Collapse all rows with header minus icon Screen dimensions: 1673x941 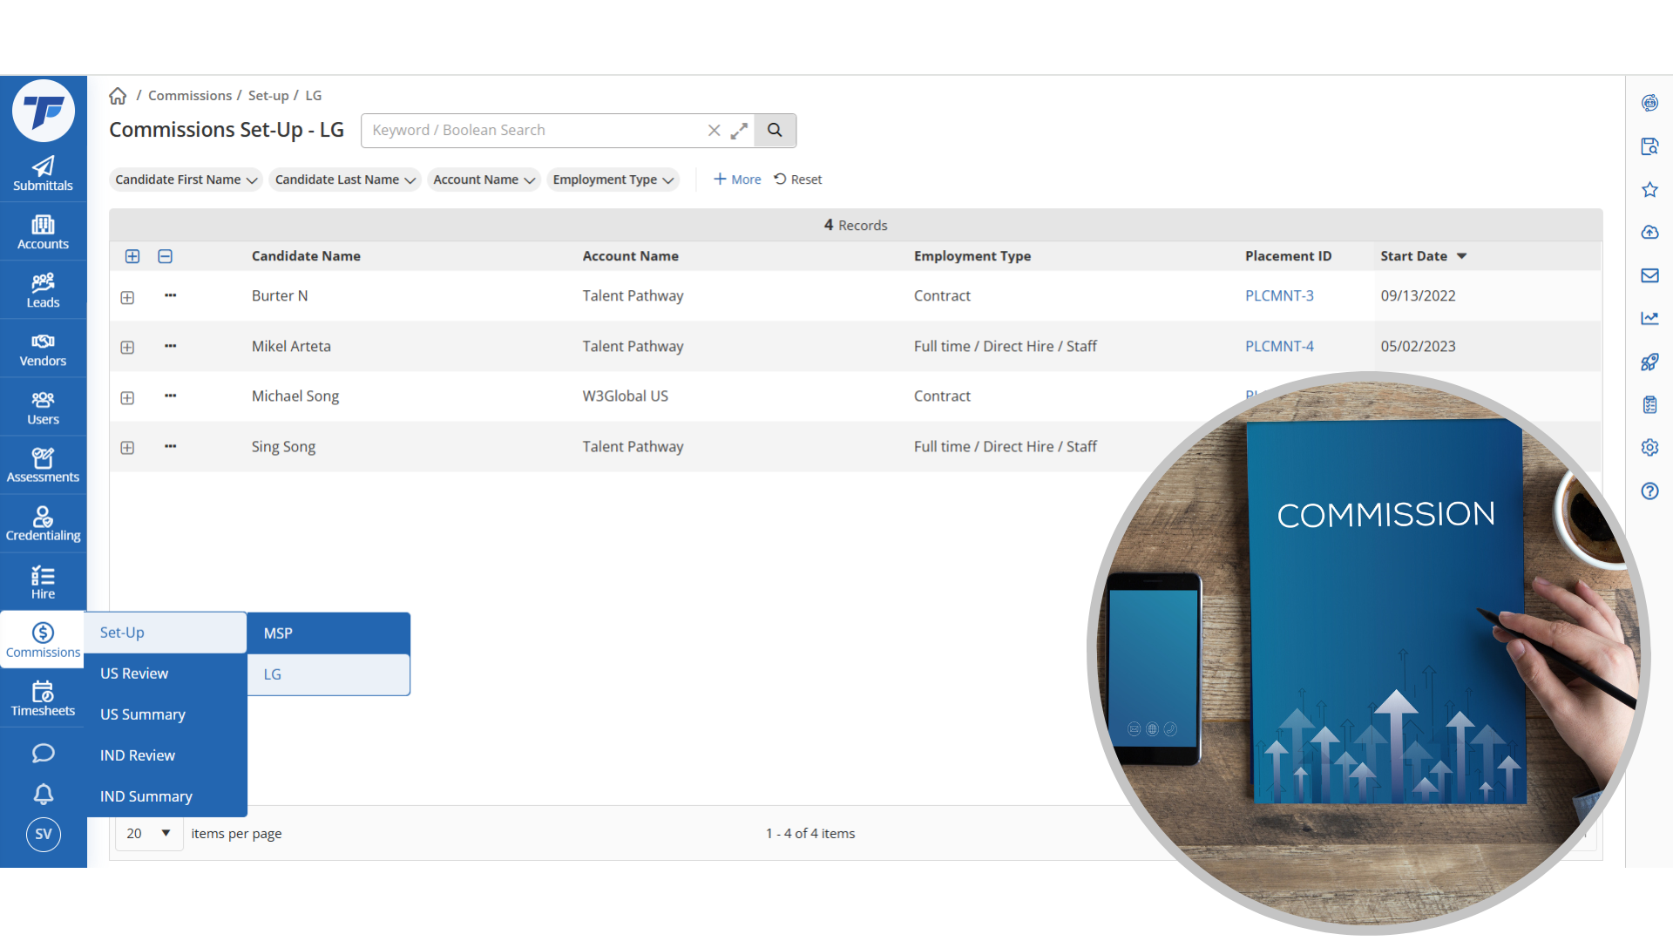pos(165,256)
